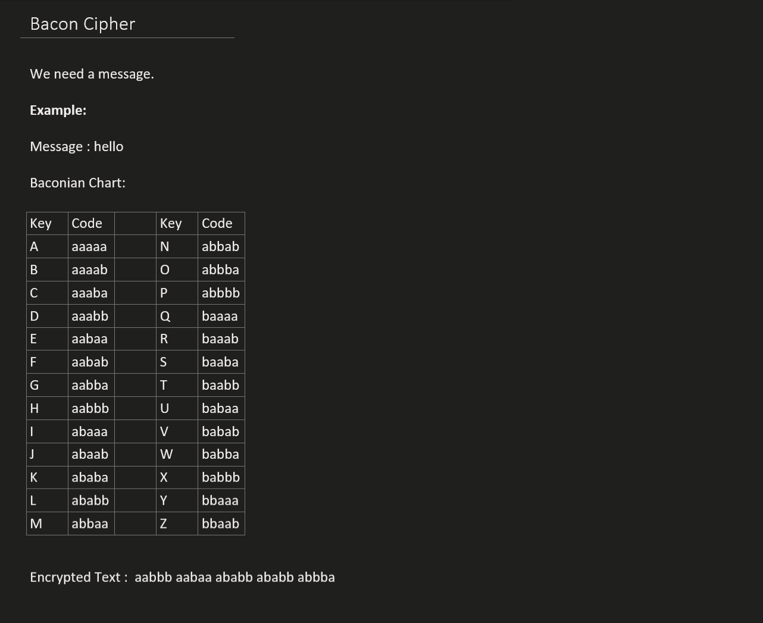The image size is (763, 623).
Task: Click the key cell for letter 'A'
Action: [x=47, y=246]
